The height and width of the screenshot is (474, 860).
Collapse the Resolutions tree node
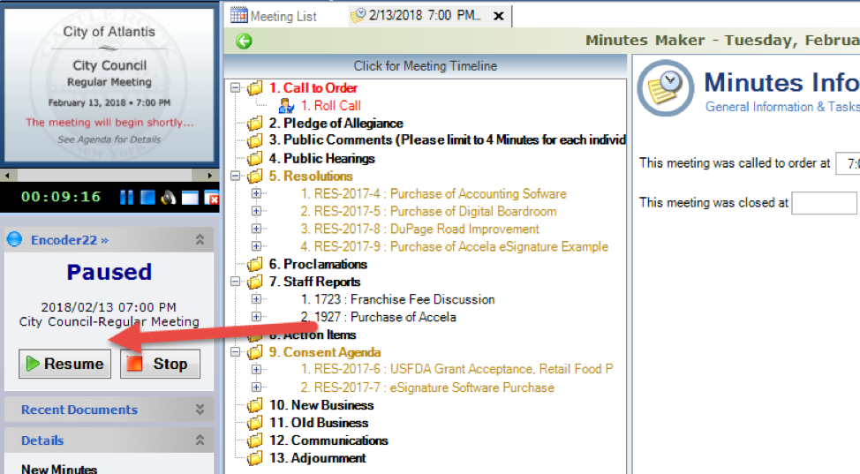point(235,177)
